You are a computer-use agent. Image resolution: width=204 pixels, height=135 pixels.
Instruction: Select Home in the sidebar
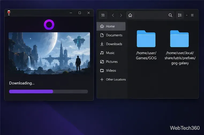pos(111,26)
